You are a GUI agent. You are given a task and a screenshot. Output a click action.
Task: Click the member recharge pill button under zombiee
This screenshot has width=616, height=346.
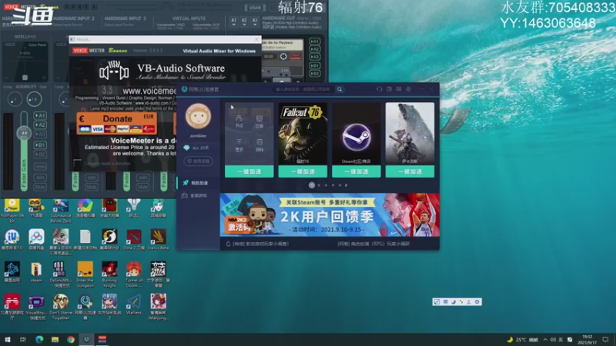tap(198, 161)
